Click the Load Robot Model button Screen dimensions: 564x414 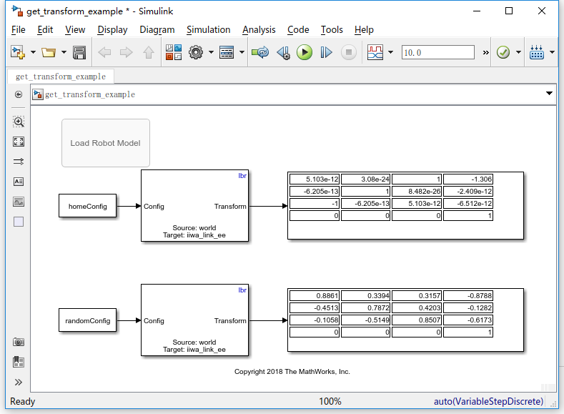pyautogui.click(x=106, y=143)
